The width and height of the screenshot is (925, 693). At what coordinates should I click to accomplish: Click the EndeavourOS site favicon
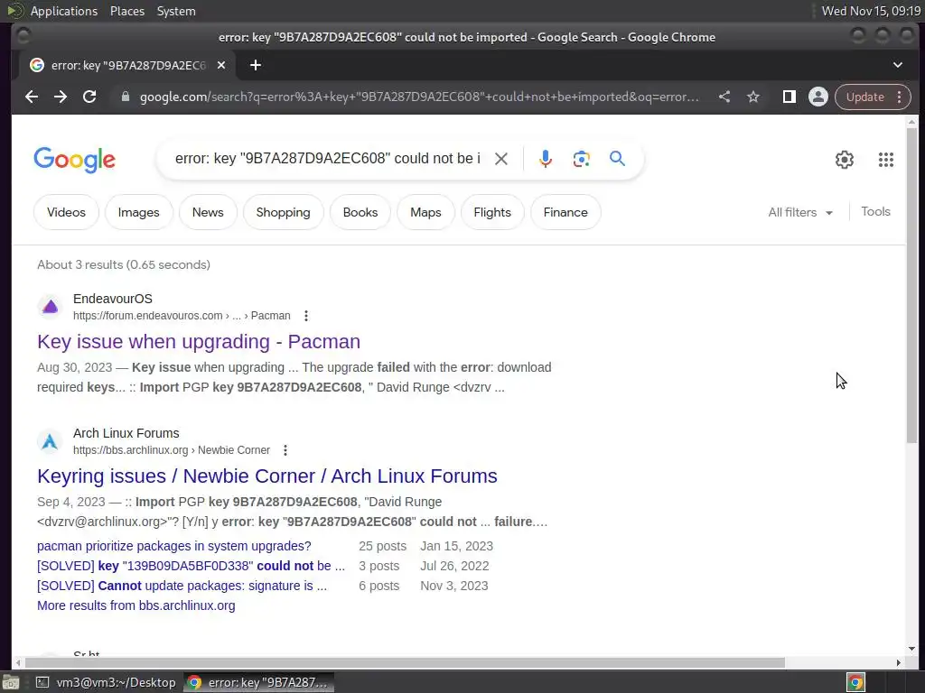click(x=51, y=307)
